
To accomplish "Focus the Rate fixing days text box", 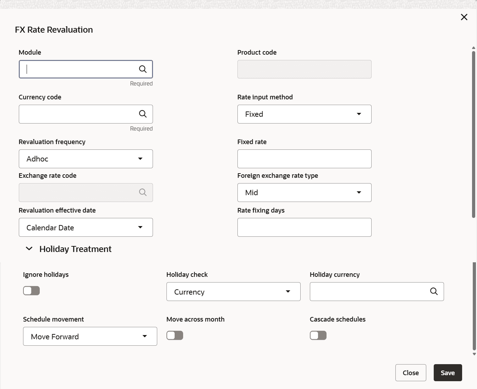I will pos(304,228).
